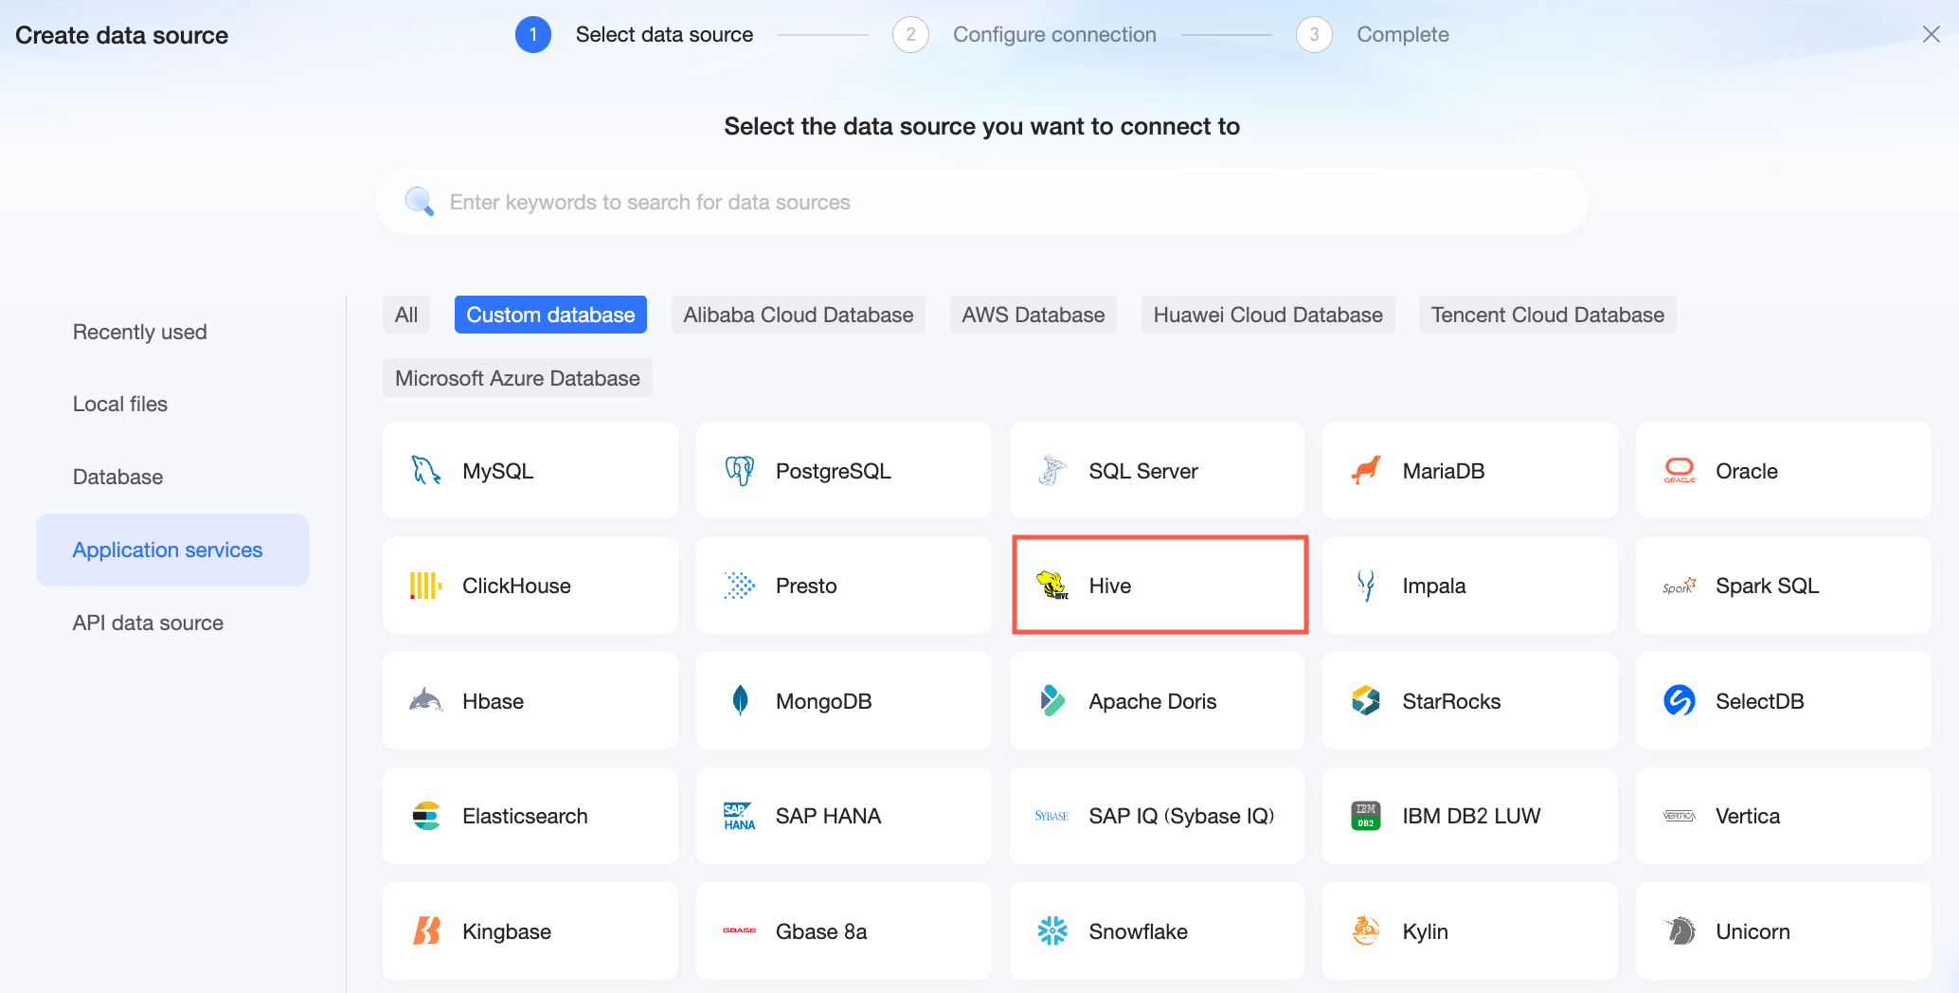The height and width of the screenshot is (993, 1959).
Task: Switch to the Alibaba Cloud Database tab
Action: coord(798,315)
